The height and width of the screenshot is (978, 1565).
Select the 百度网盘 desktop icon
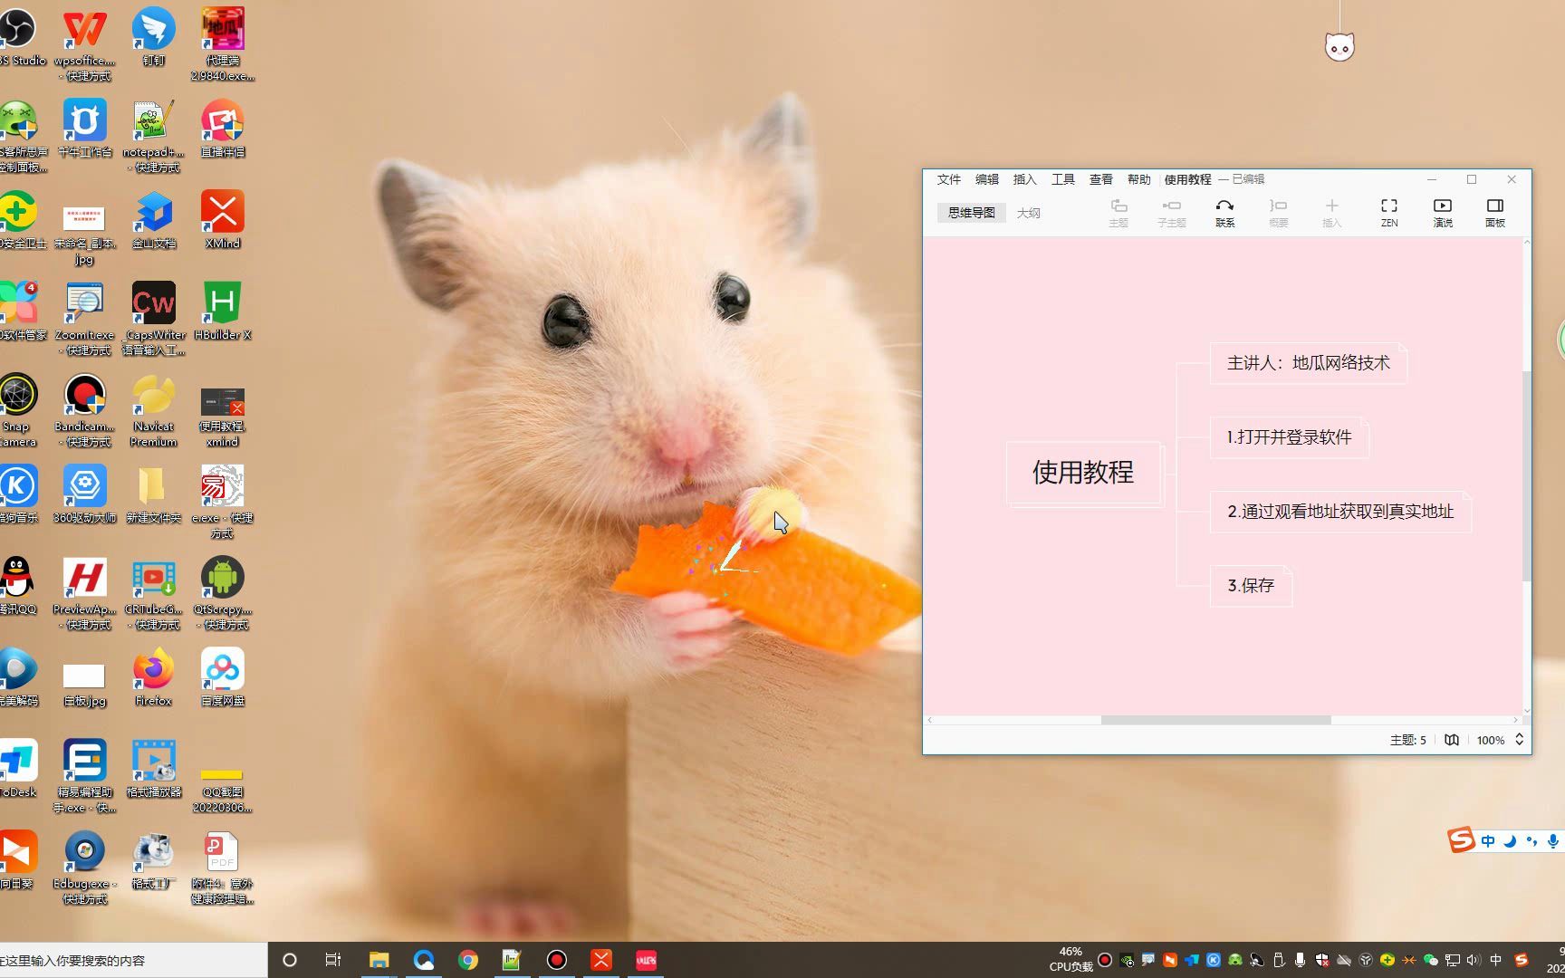[223, 677]
